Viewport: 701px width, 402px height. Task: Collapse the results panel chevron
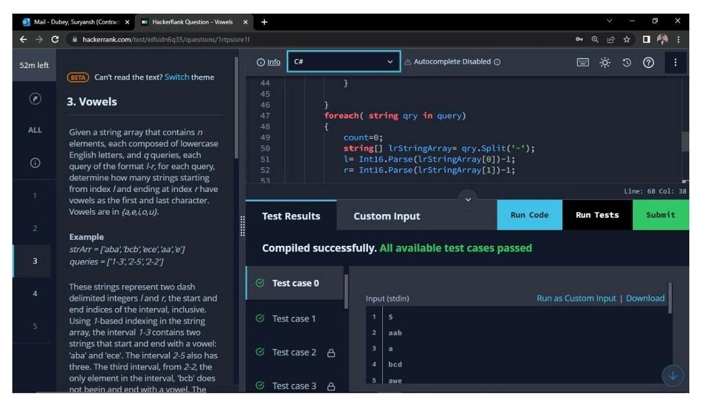[x=468, y=199]
